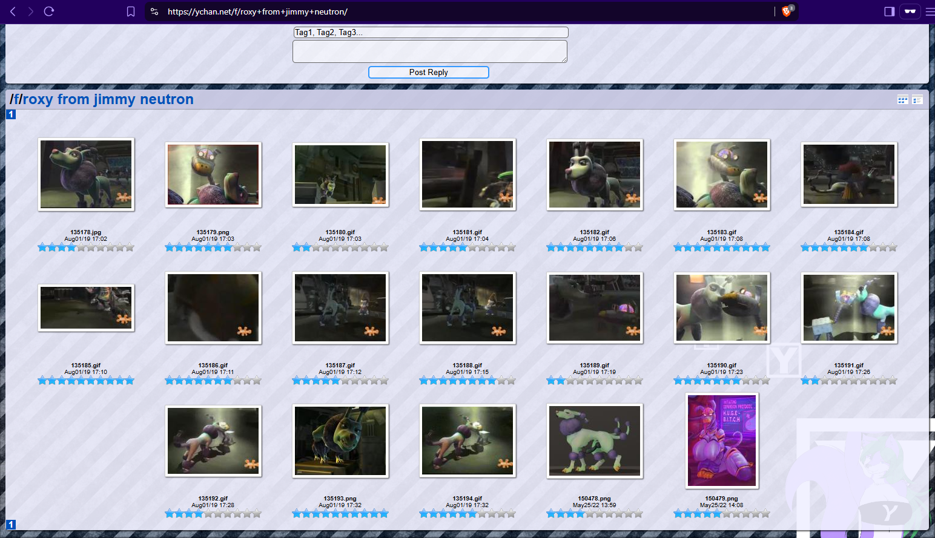Open thumbnail for 135187.gif
935x538 pixels.
[340, 308]
